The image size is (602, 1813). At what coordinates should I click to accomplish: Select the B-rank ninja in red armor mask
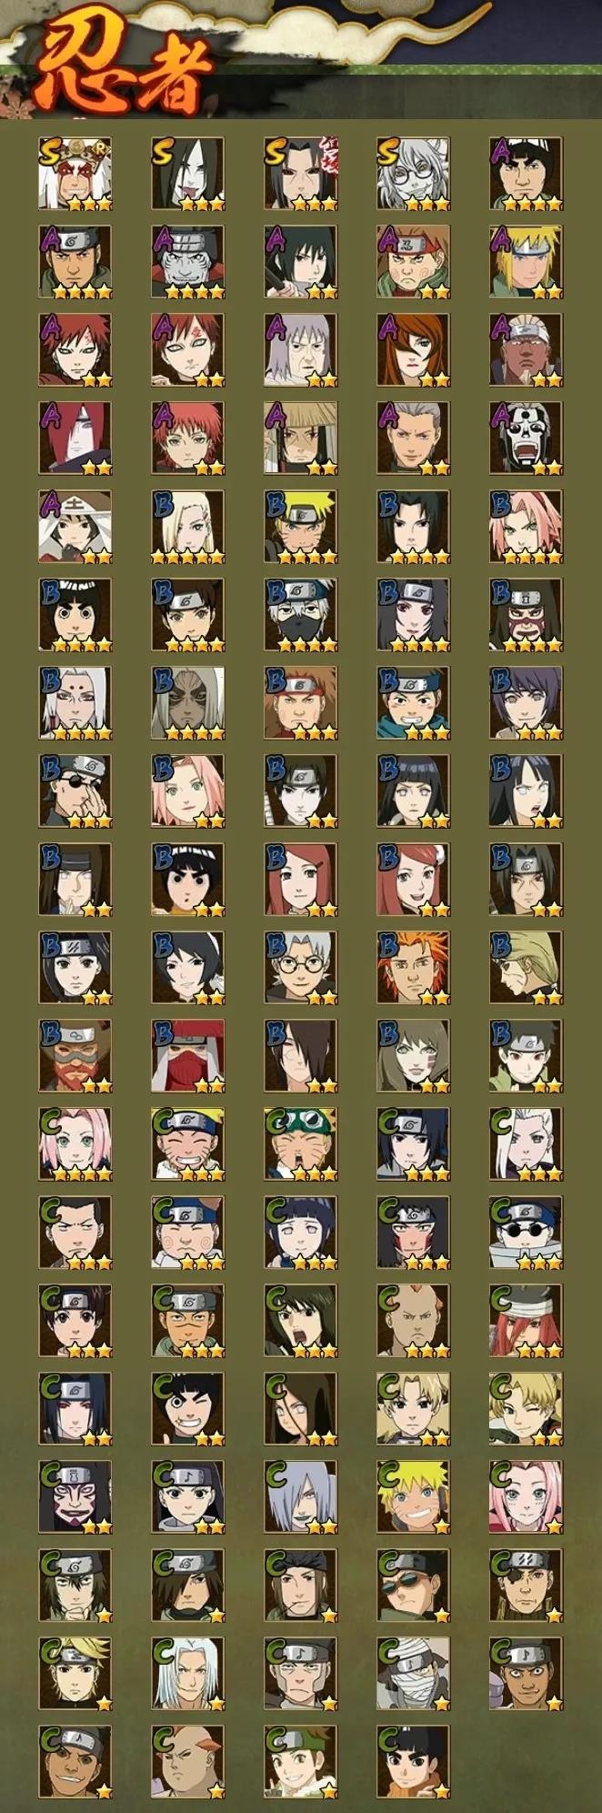[187, 1056]
